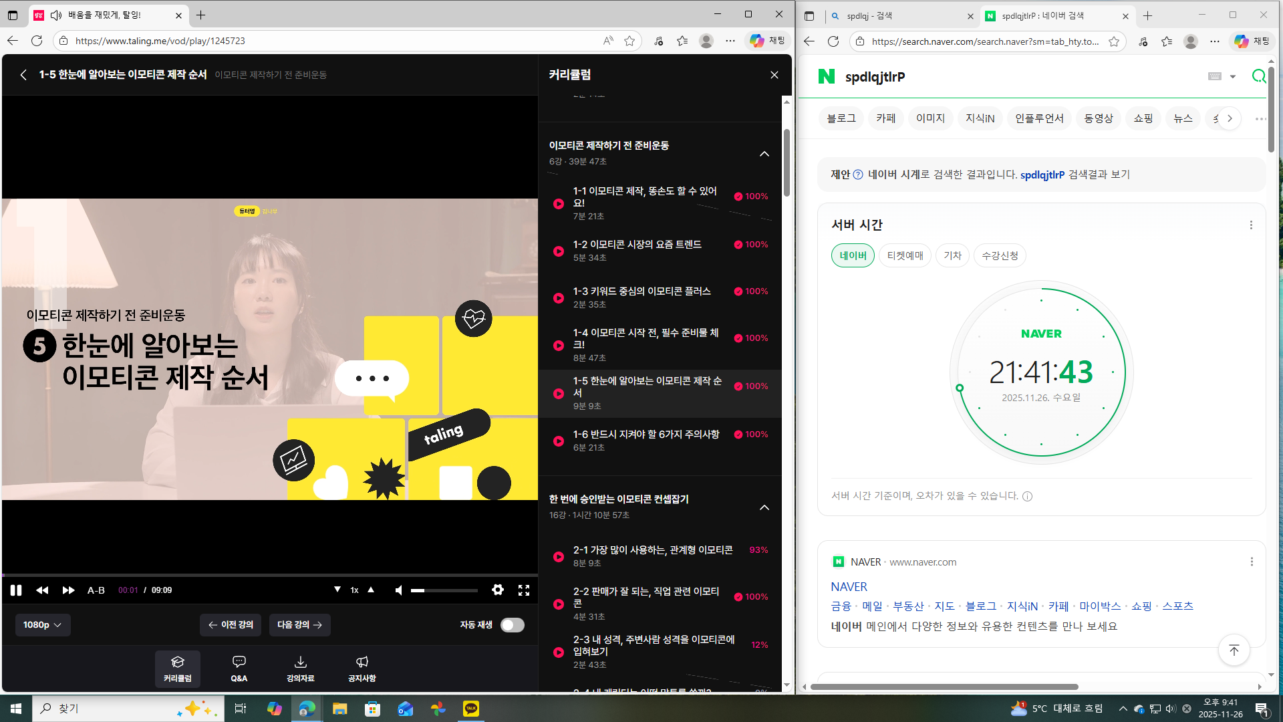The image size is (1283, 722).
Task: Toggle the 자동 재생 switch
Action: point(512,625)
